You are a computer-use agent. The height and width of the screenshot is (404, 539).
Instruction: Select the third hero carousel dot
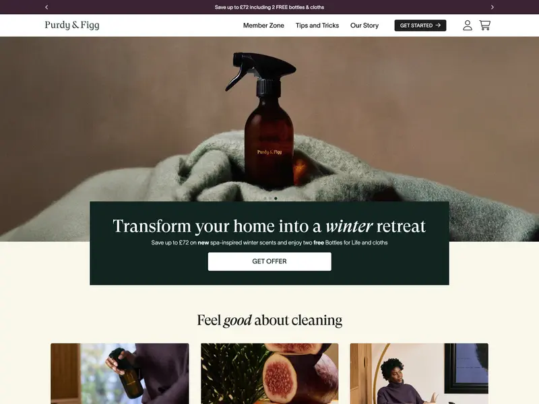[276, 198]
